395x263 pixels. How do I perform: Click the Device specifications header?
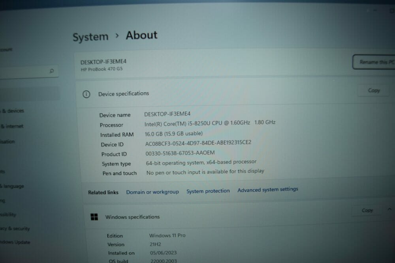pyautogui.click(x=123, y=93)
